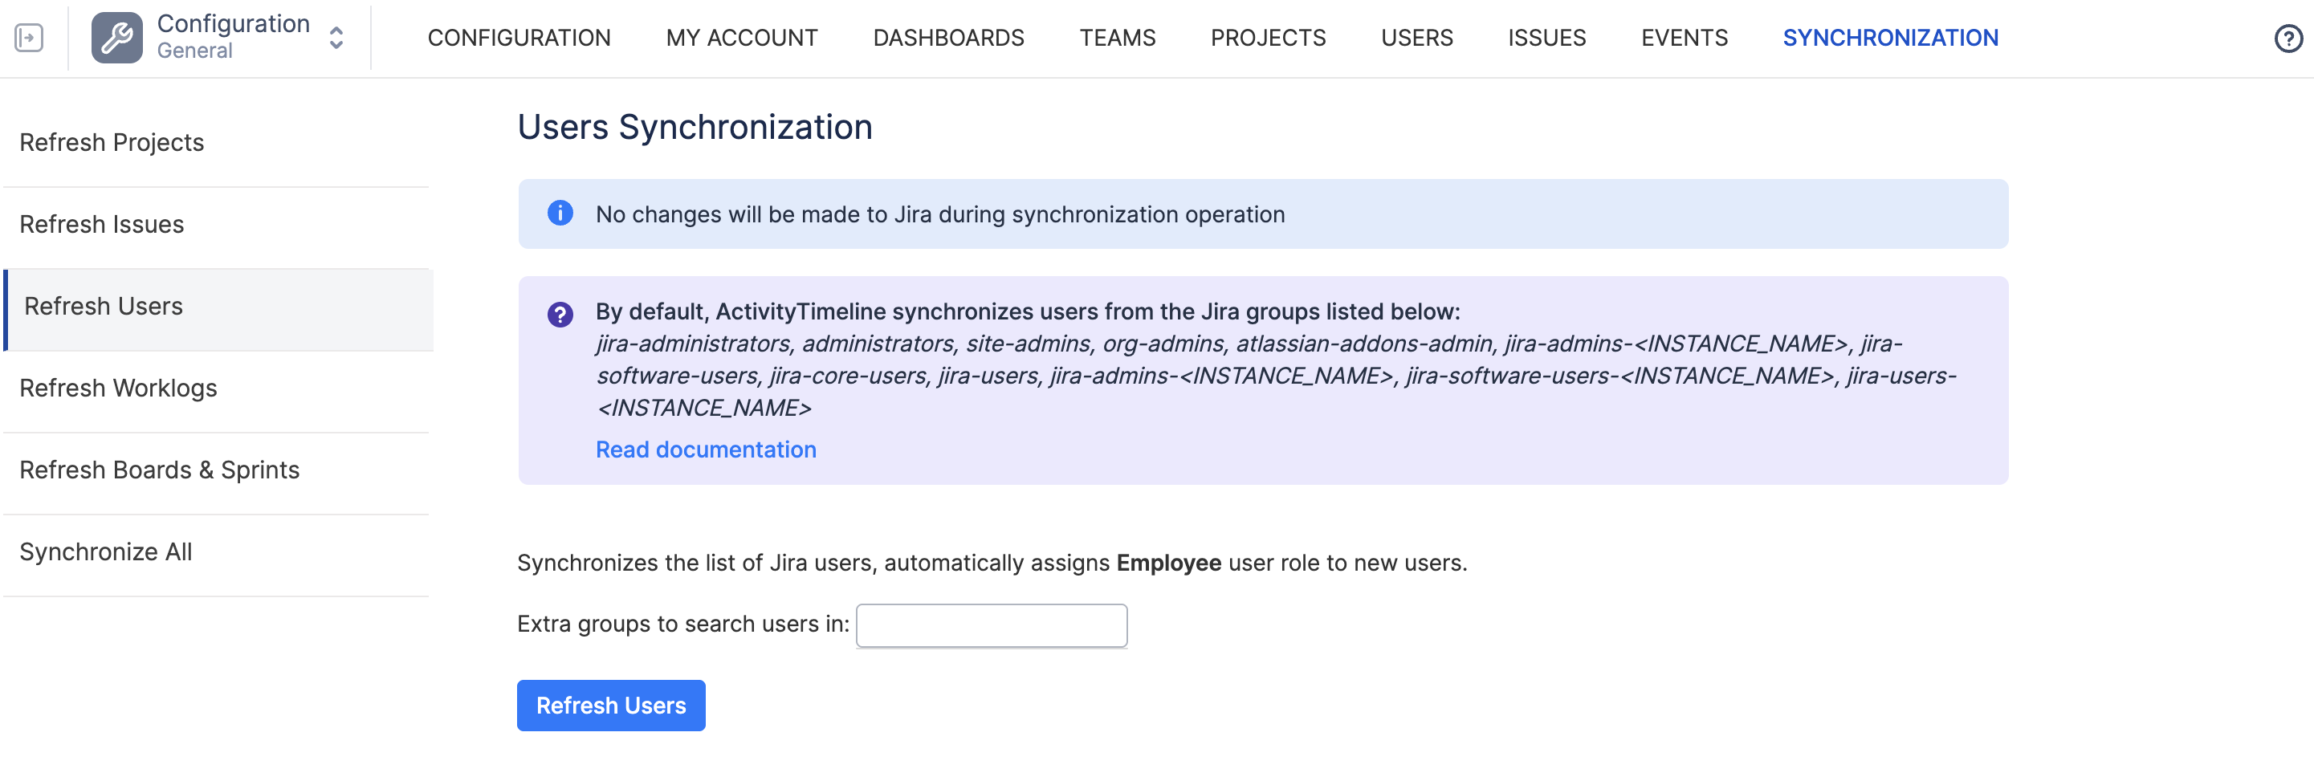
Task: Click the sidebar collapse arrow icon
Action: click(29, 38)
